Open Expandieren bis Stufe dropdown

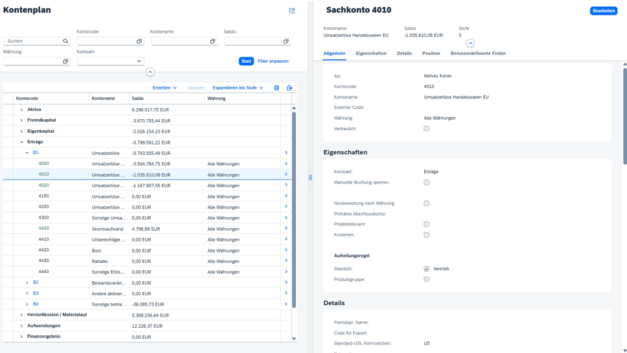238,87
